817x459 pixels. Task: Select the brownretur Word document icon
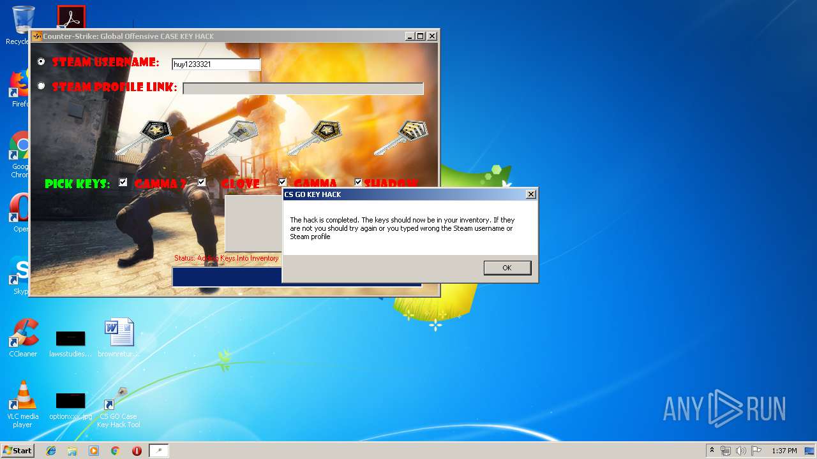(x=119, y=338)
